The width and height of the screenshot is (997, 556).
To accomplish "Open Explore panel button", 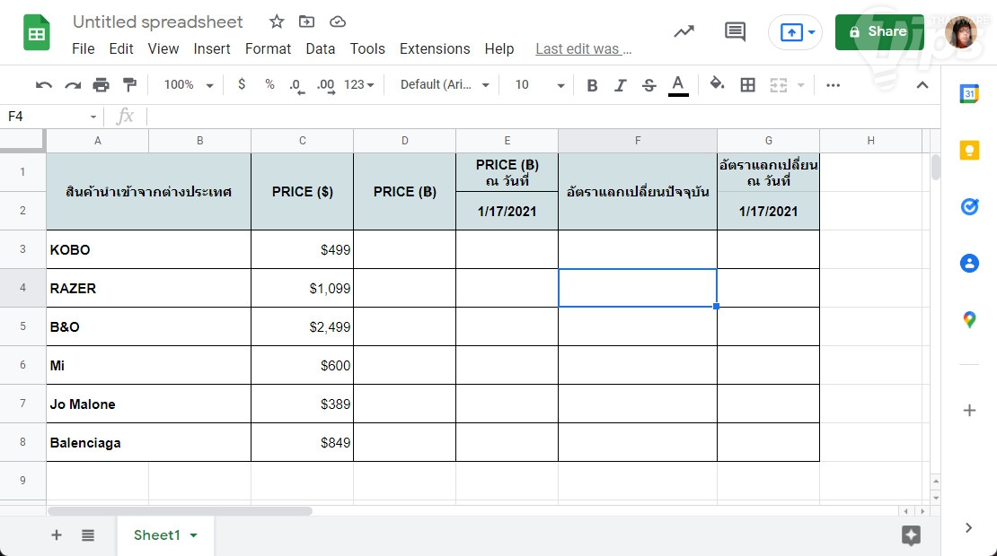I will pos(911,535).
